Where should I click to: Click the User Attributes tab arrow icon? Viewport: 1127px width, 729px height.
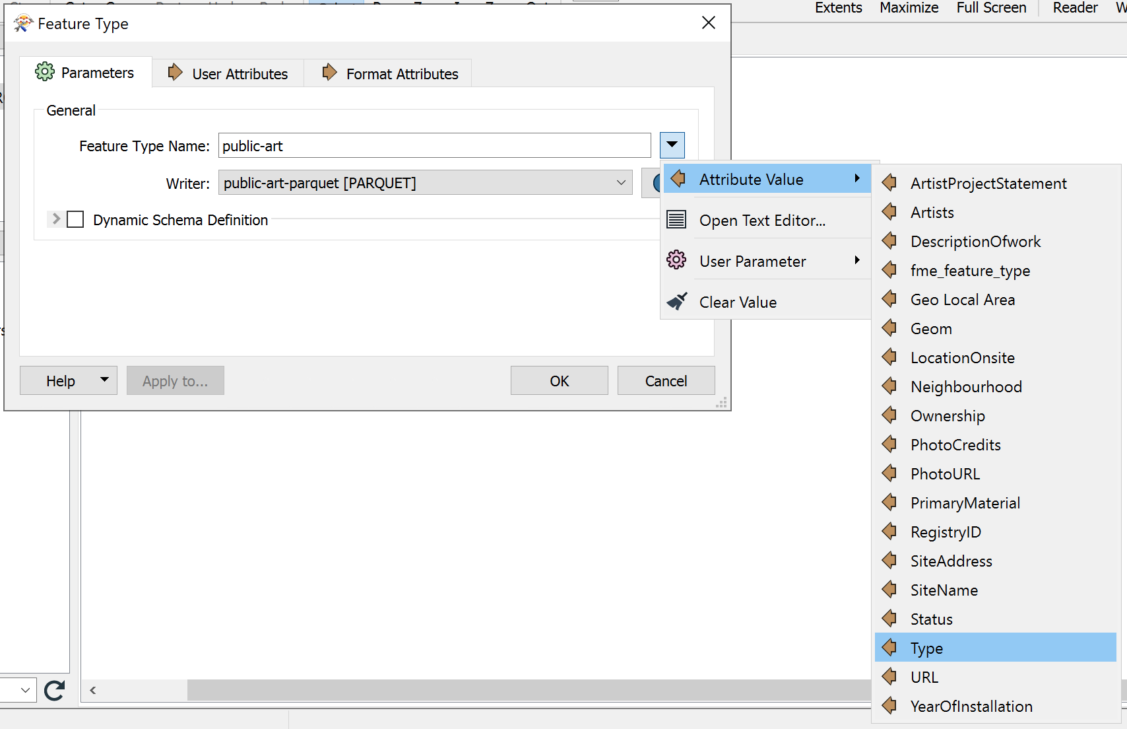[175, 72]
